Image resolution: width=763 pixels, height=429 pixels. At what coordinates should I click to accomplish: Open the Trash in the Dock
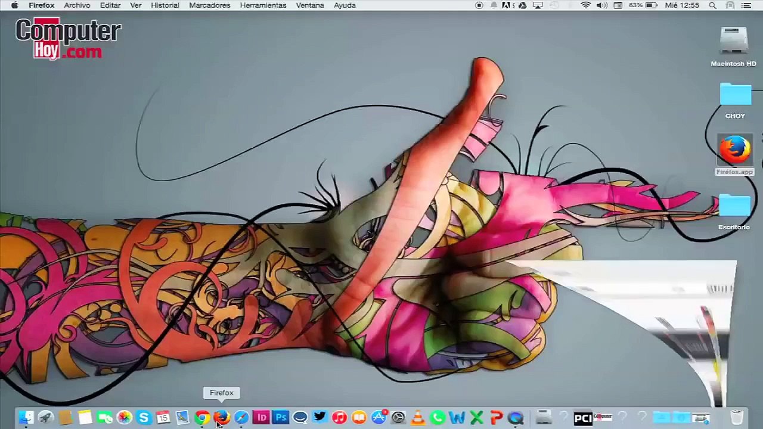tap(737, 418)
